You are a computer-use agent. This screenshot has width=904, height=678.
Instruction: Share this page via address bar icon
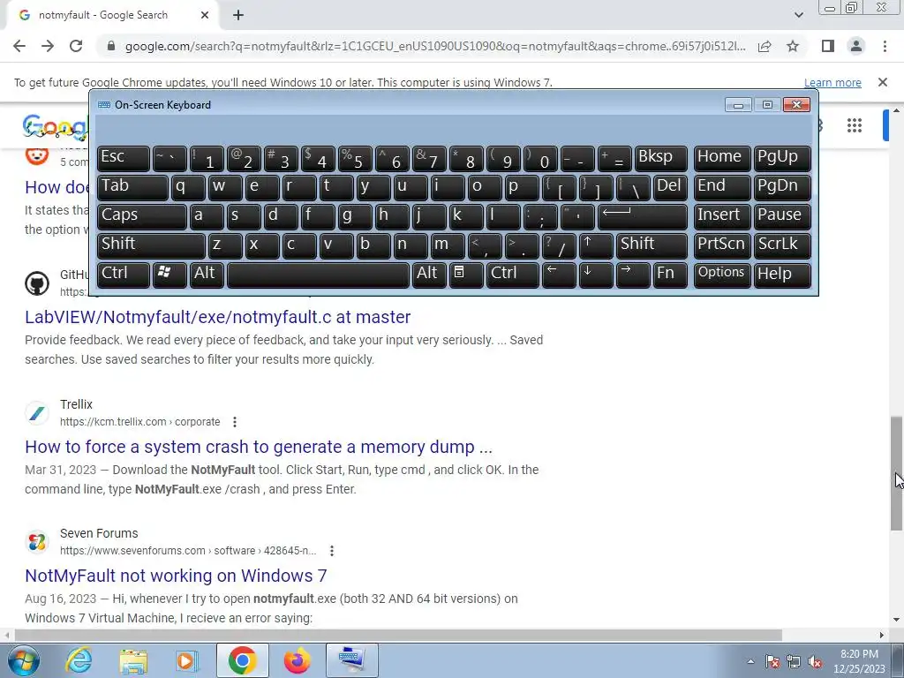(765, 46)
